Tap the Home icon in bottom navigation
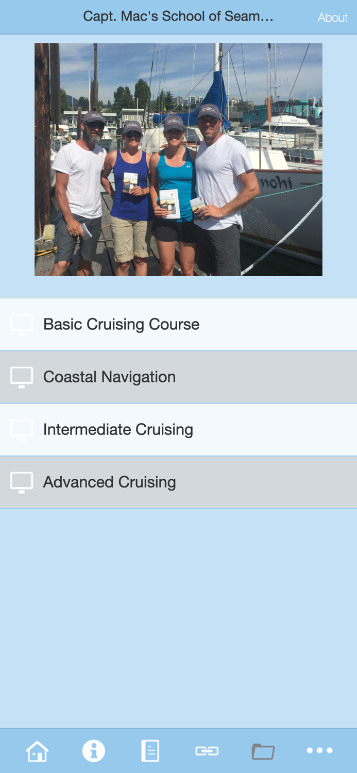 pyautogui.click(x=36, y=750)
